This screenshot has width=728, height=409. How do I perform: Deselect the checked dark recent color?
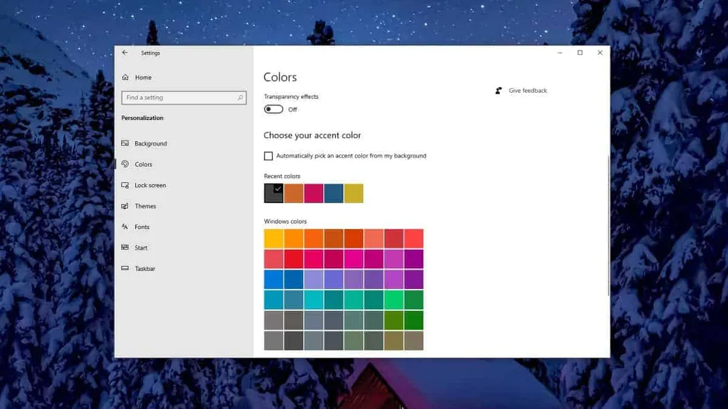(x=273, y=193)
